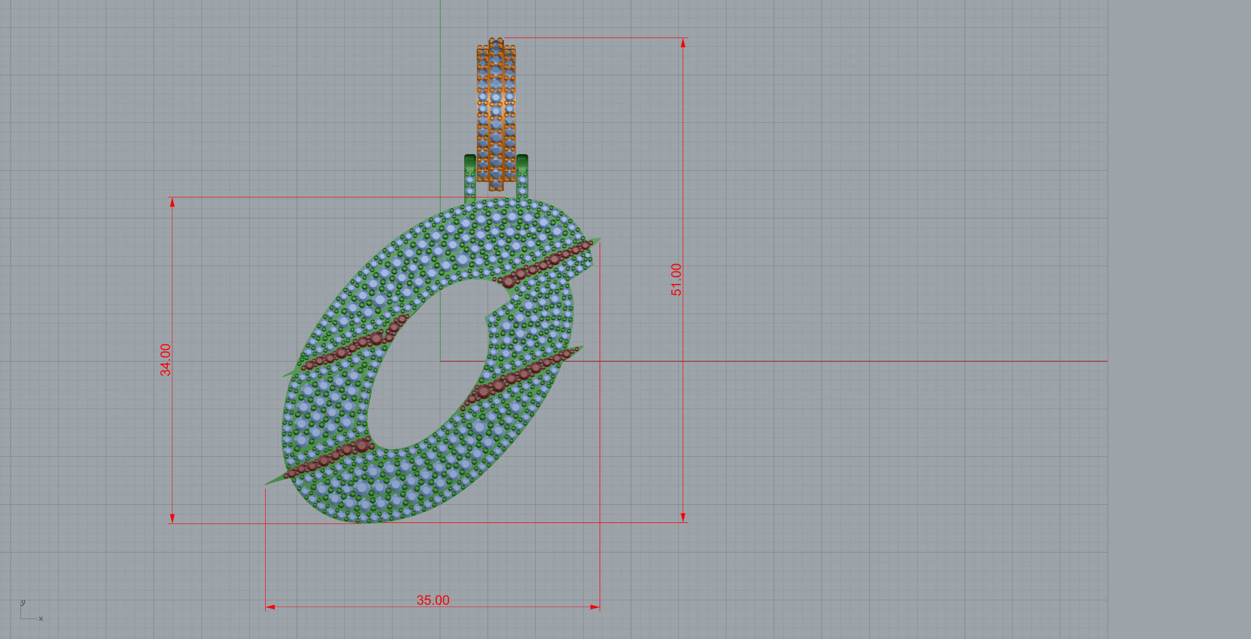Viewport: 1251px width, 639px height.
Task: Select the green connector post right of the bail
Action: point(522,176)
